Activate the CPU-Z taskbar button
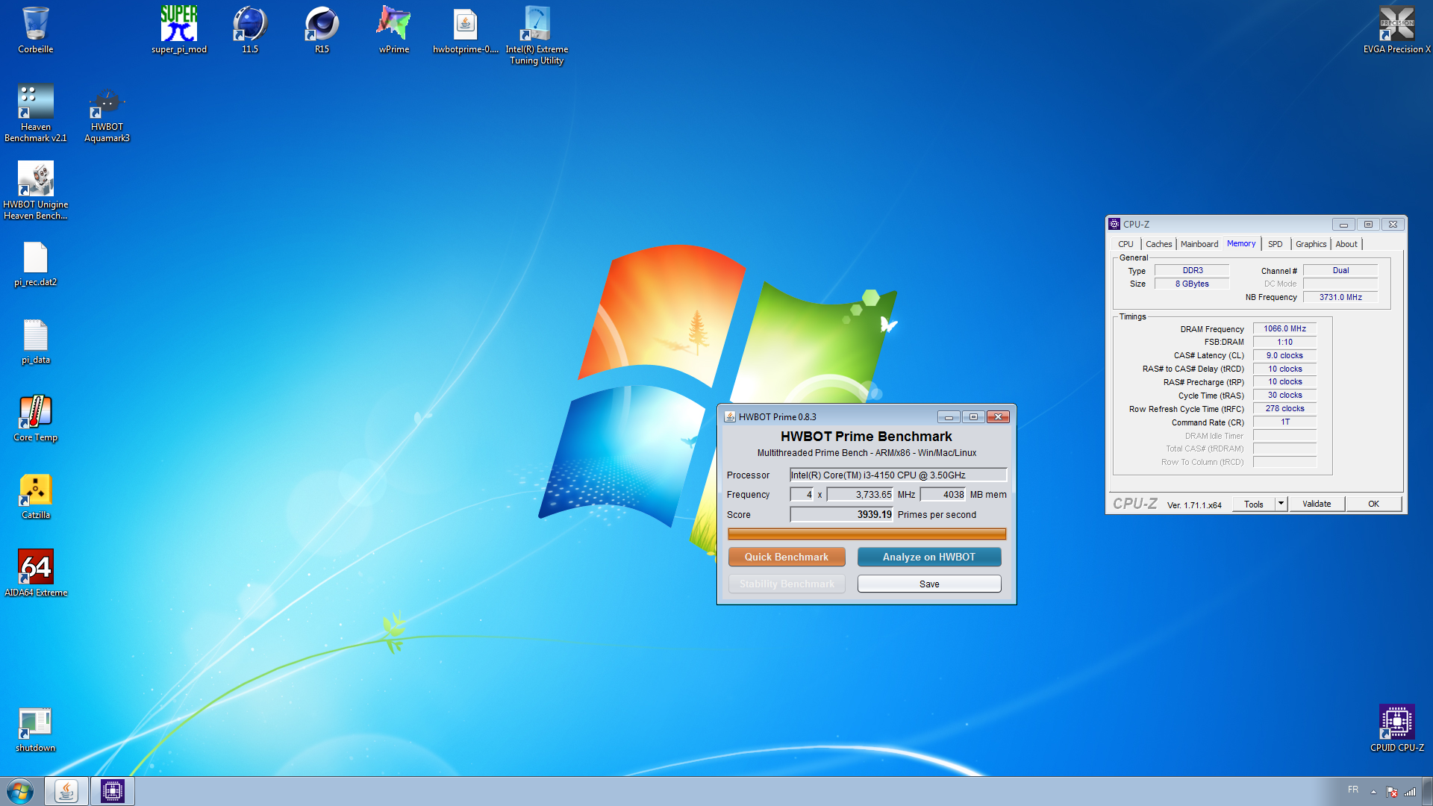This screenshot has width=1433, height=806. click(x=113, y=791)
